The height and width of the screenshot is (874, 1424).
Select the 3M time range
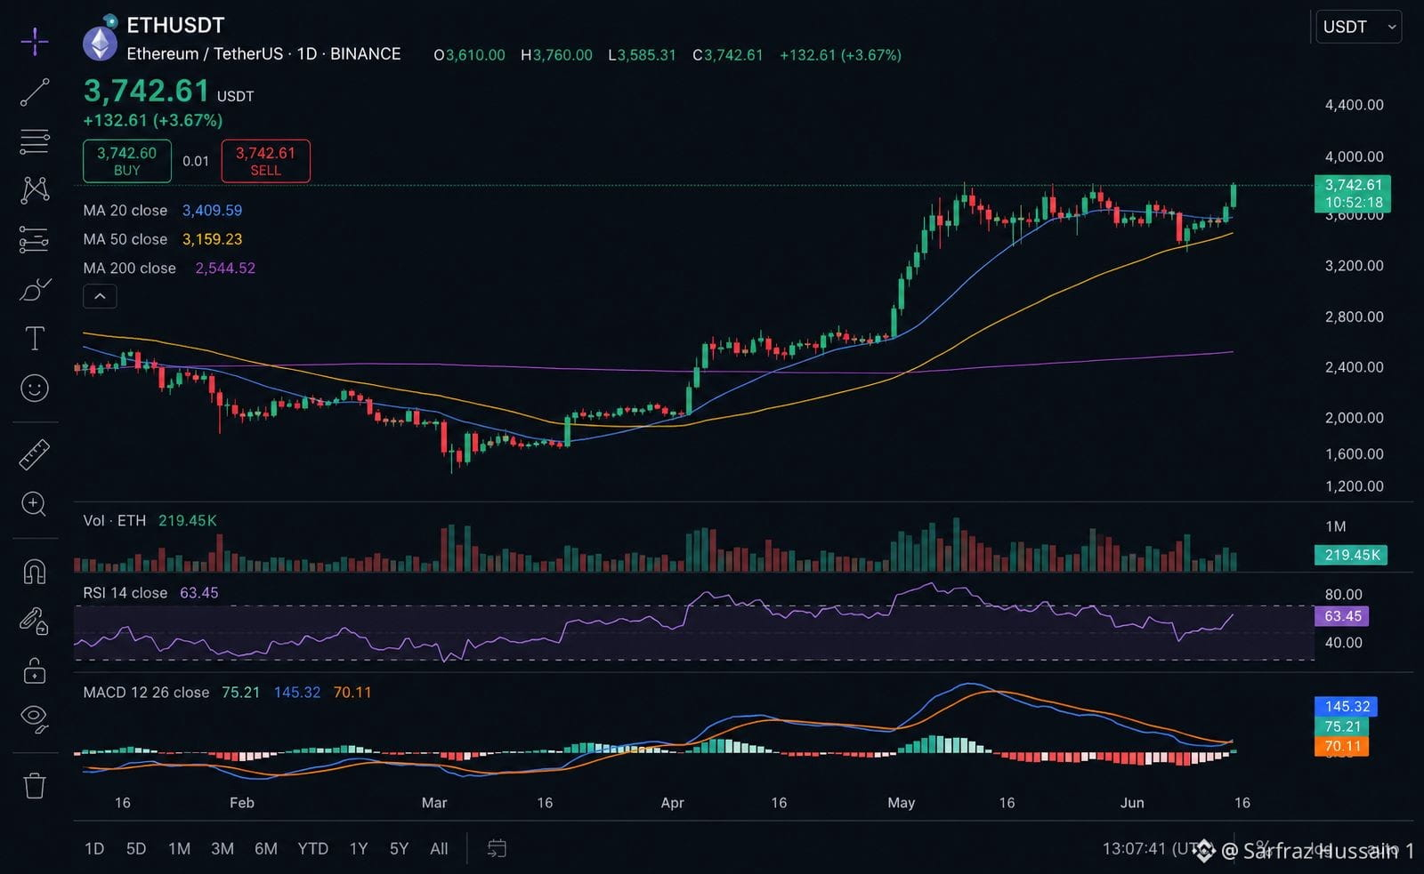click(x=222, y=849)
